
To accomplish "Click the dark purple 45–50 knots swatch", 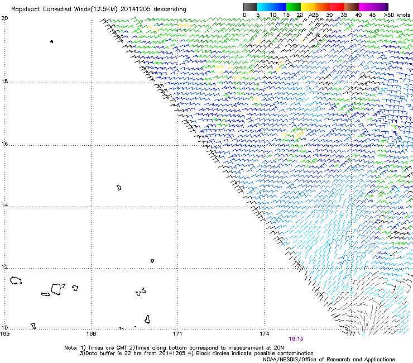I will [x=381, y=7].
